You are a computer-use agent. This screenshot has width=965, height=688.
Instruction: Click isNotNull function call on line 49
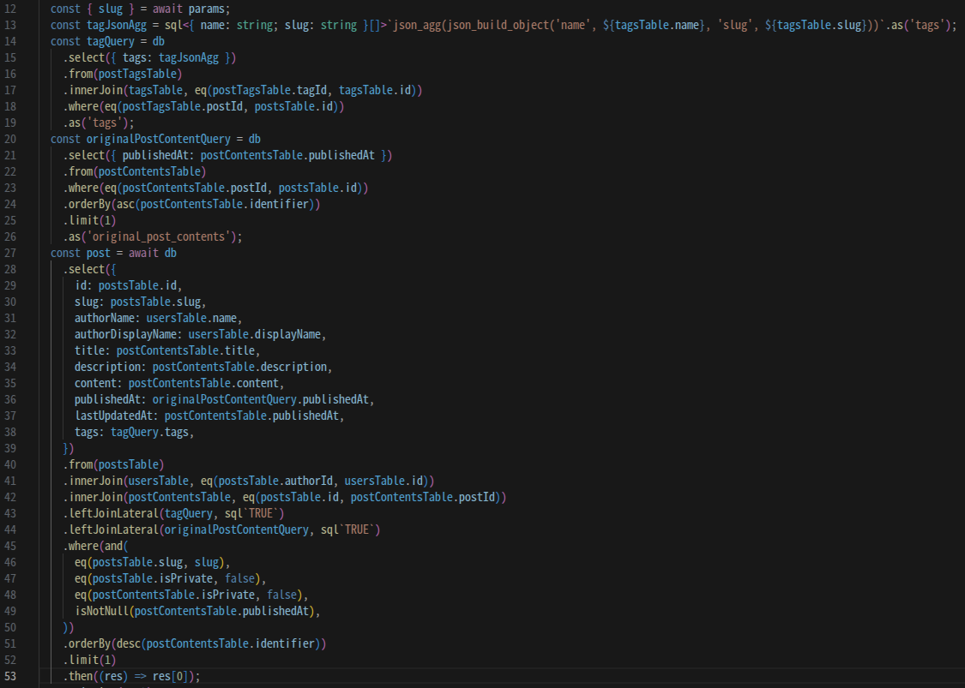[x=101, y=611]
